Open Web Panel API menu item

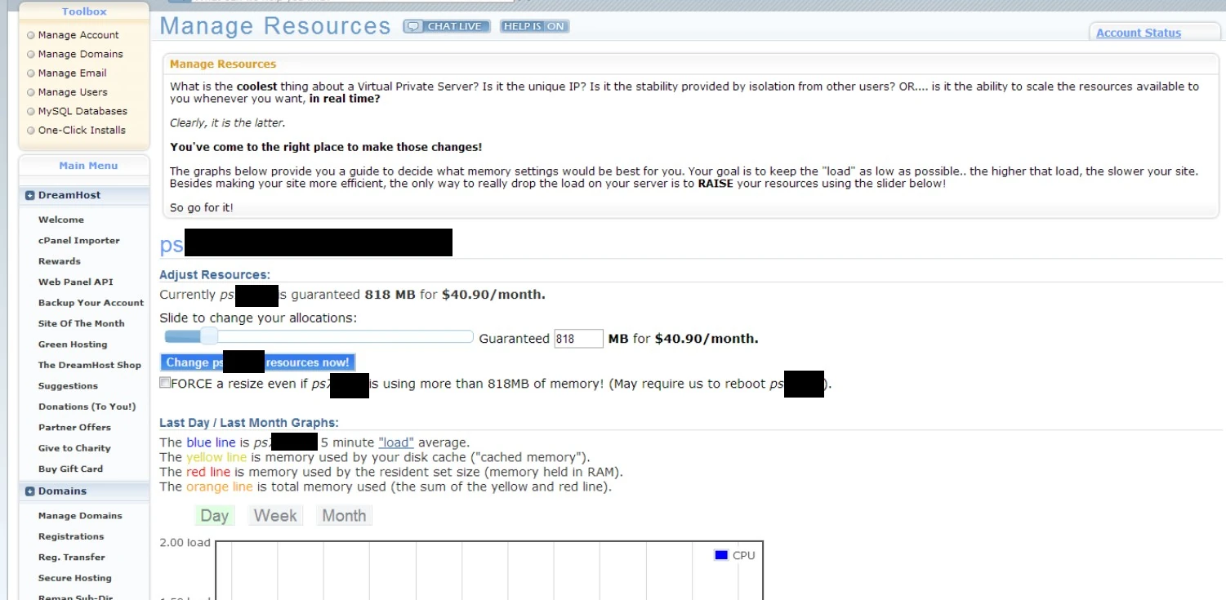(x=76, y=282)
